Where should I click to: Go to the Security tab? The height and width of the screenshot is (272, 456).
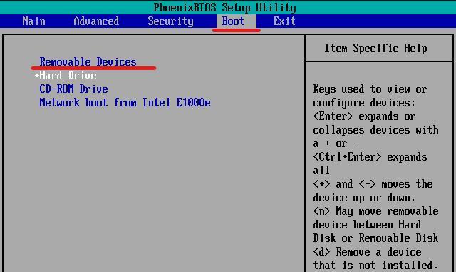pos(170,21)
